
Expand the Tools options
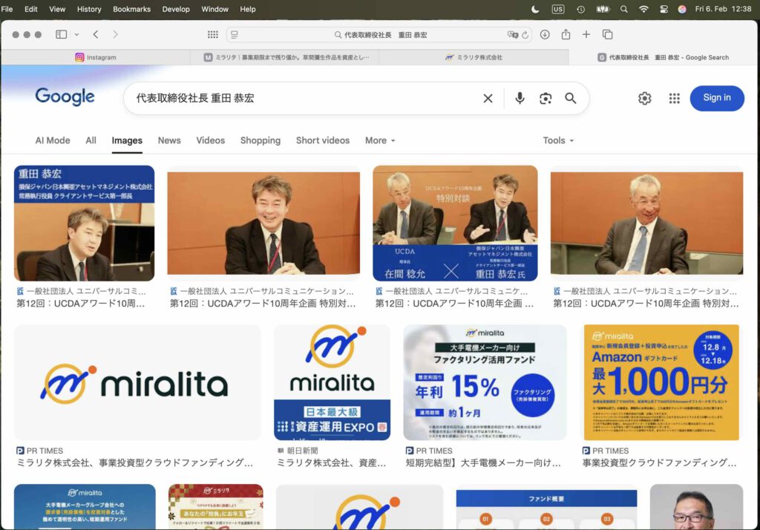[x=558, y=140]
